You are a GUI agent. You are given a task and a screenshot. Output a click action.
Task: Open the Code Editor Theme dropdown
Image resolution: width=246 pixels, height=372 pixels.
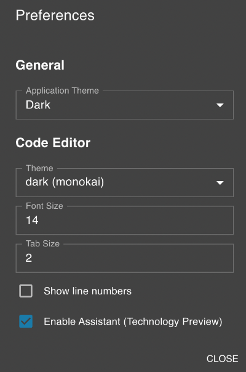pos(125,182)
